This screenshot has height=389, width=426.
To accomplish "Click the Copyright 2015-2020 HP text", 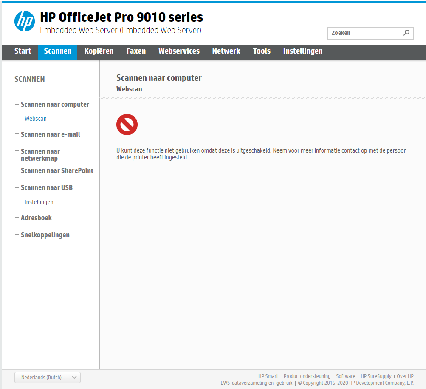I will click(355, 383).
